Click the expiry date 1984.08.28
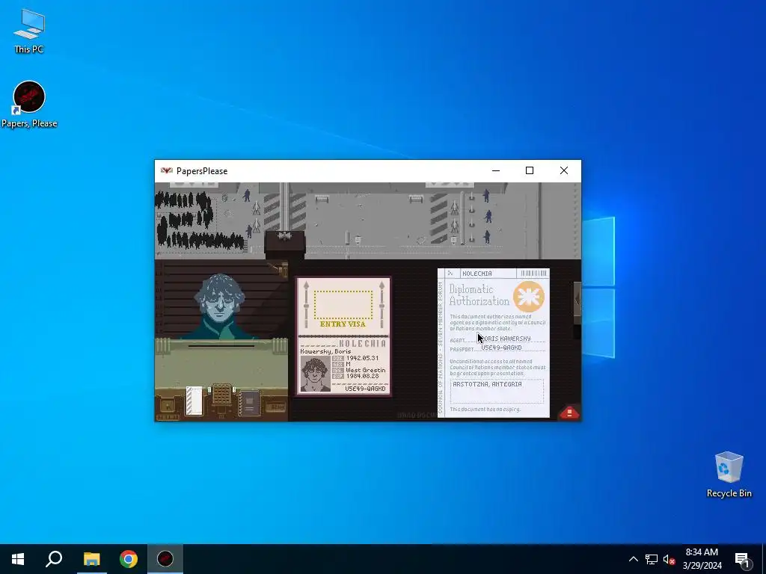 pos(362,377)
